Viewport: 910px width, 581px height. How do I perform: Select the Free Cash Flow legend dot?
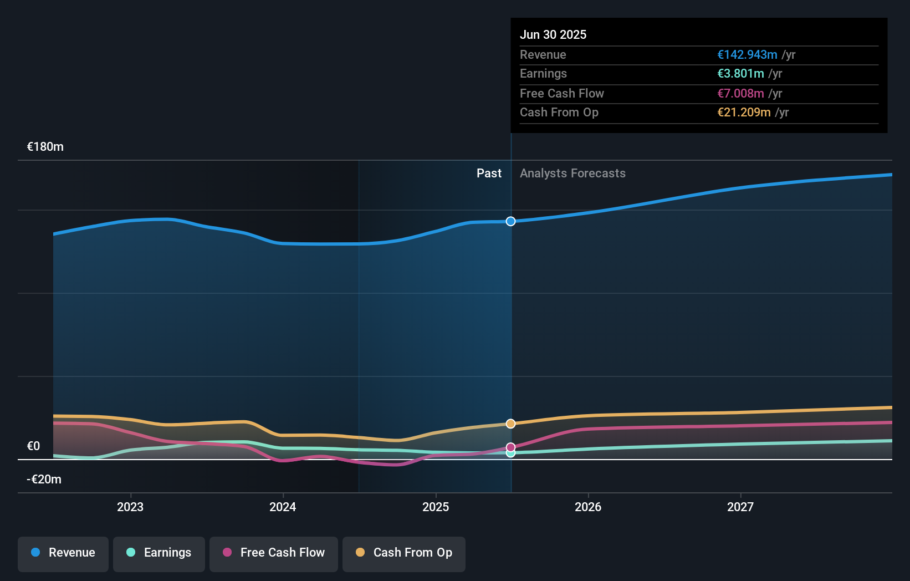pyautogui.click(x=227, y=552)
